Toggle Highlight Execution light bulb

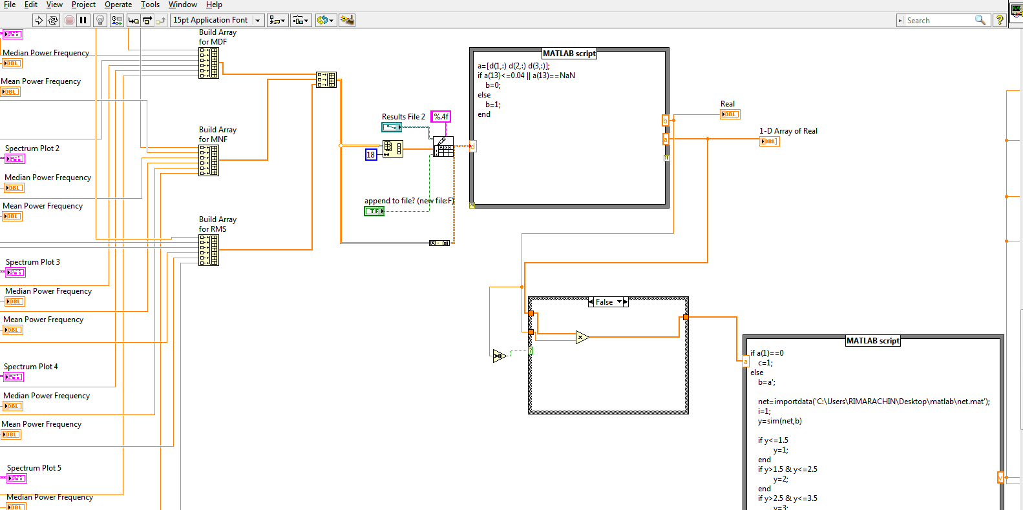(100, 20)
